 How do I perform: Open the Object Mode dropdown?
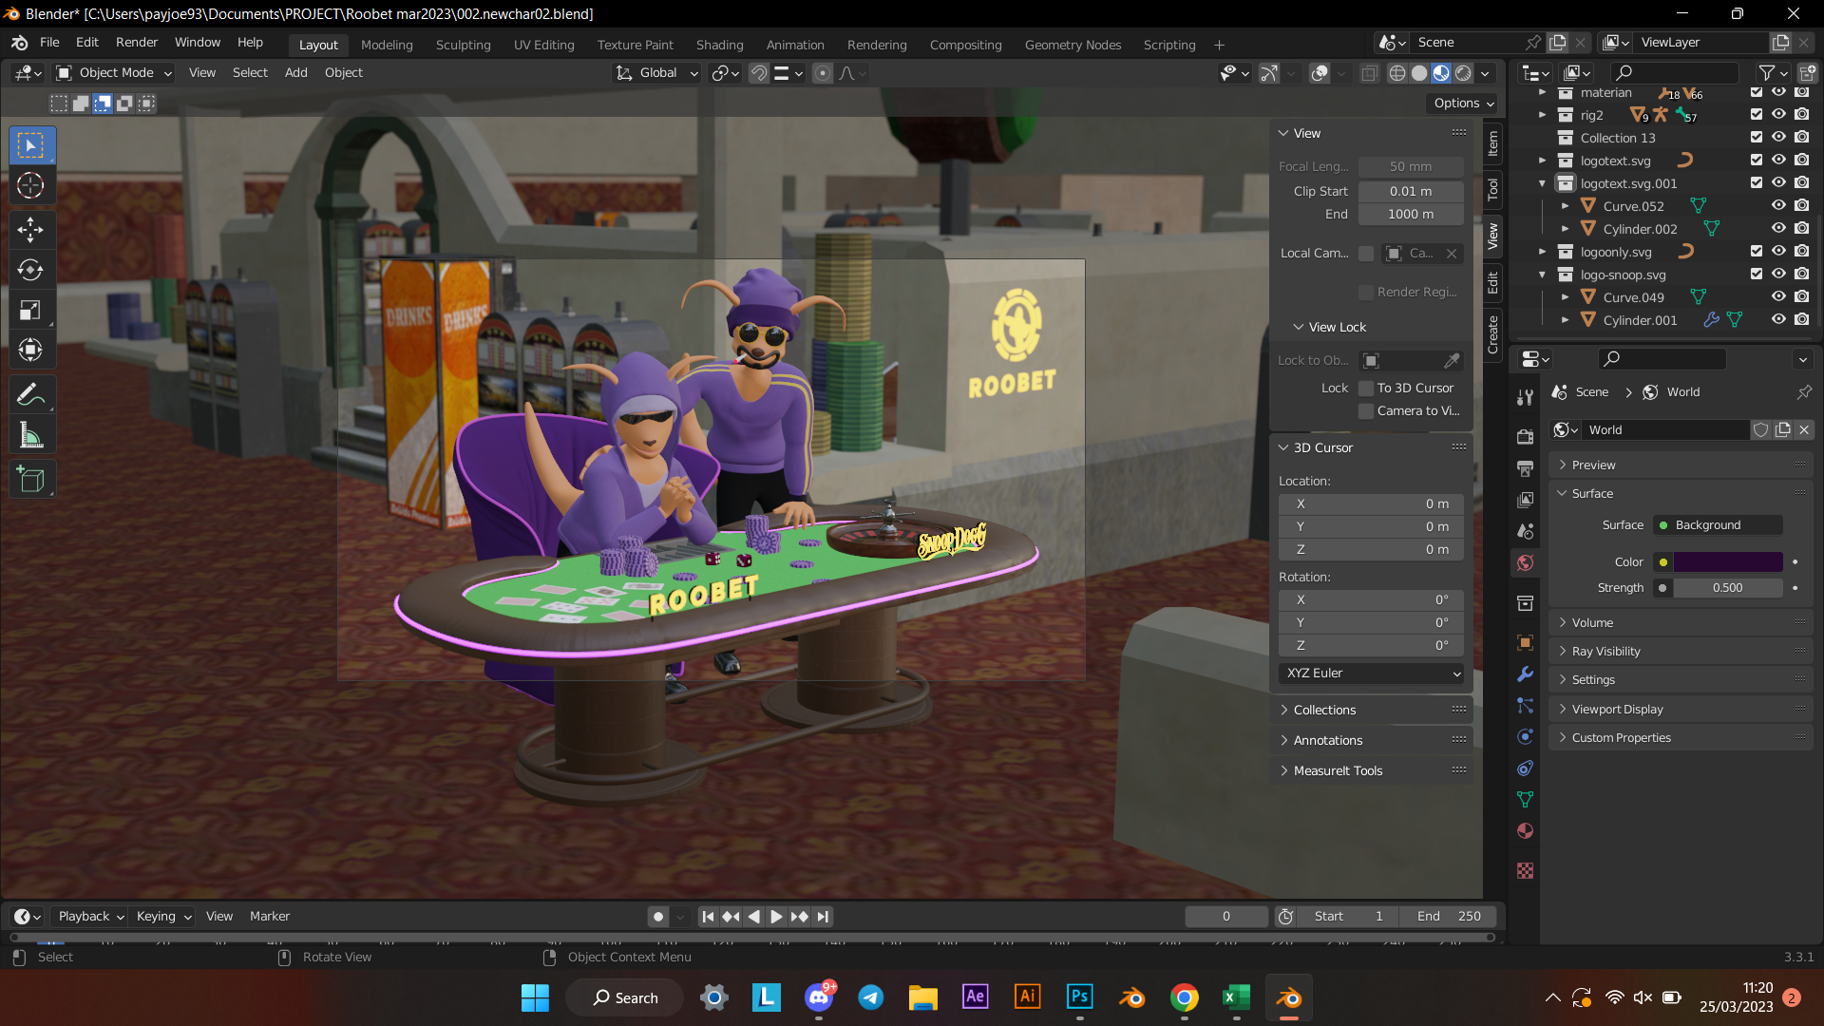(x=113, y=72)
